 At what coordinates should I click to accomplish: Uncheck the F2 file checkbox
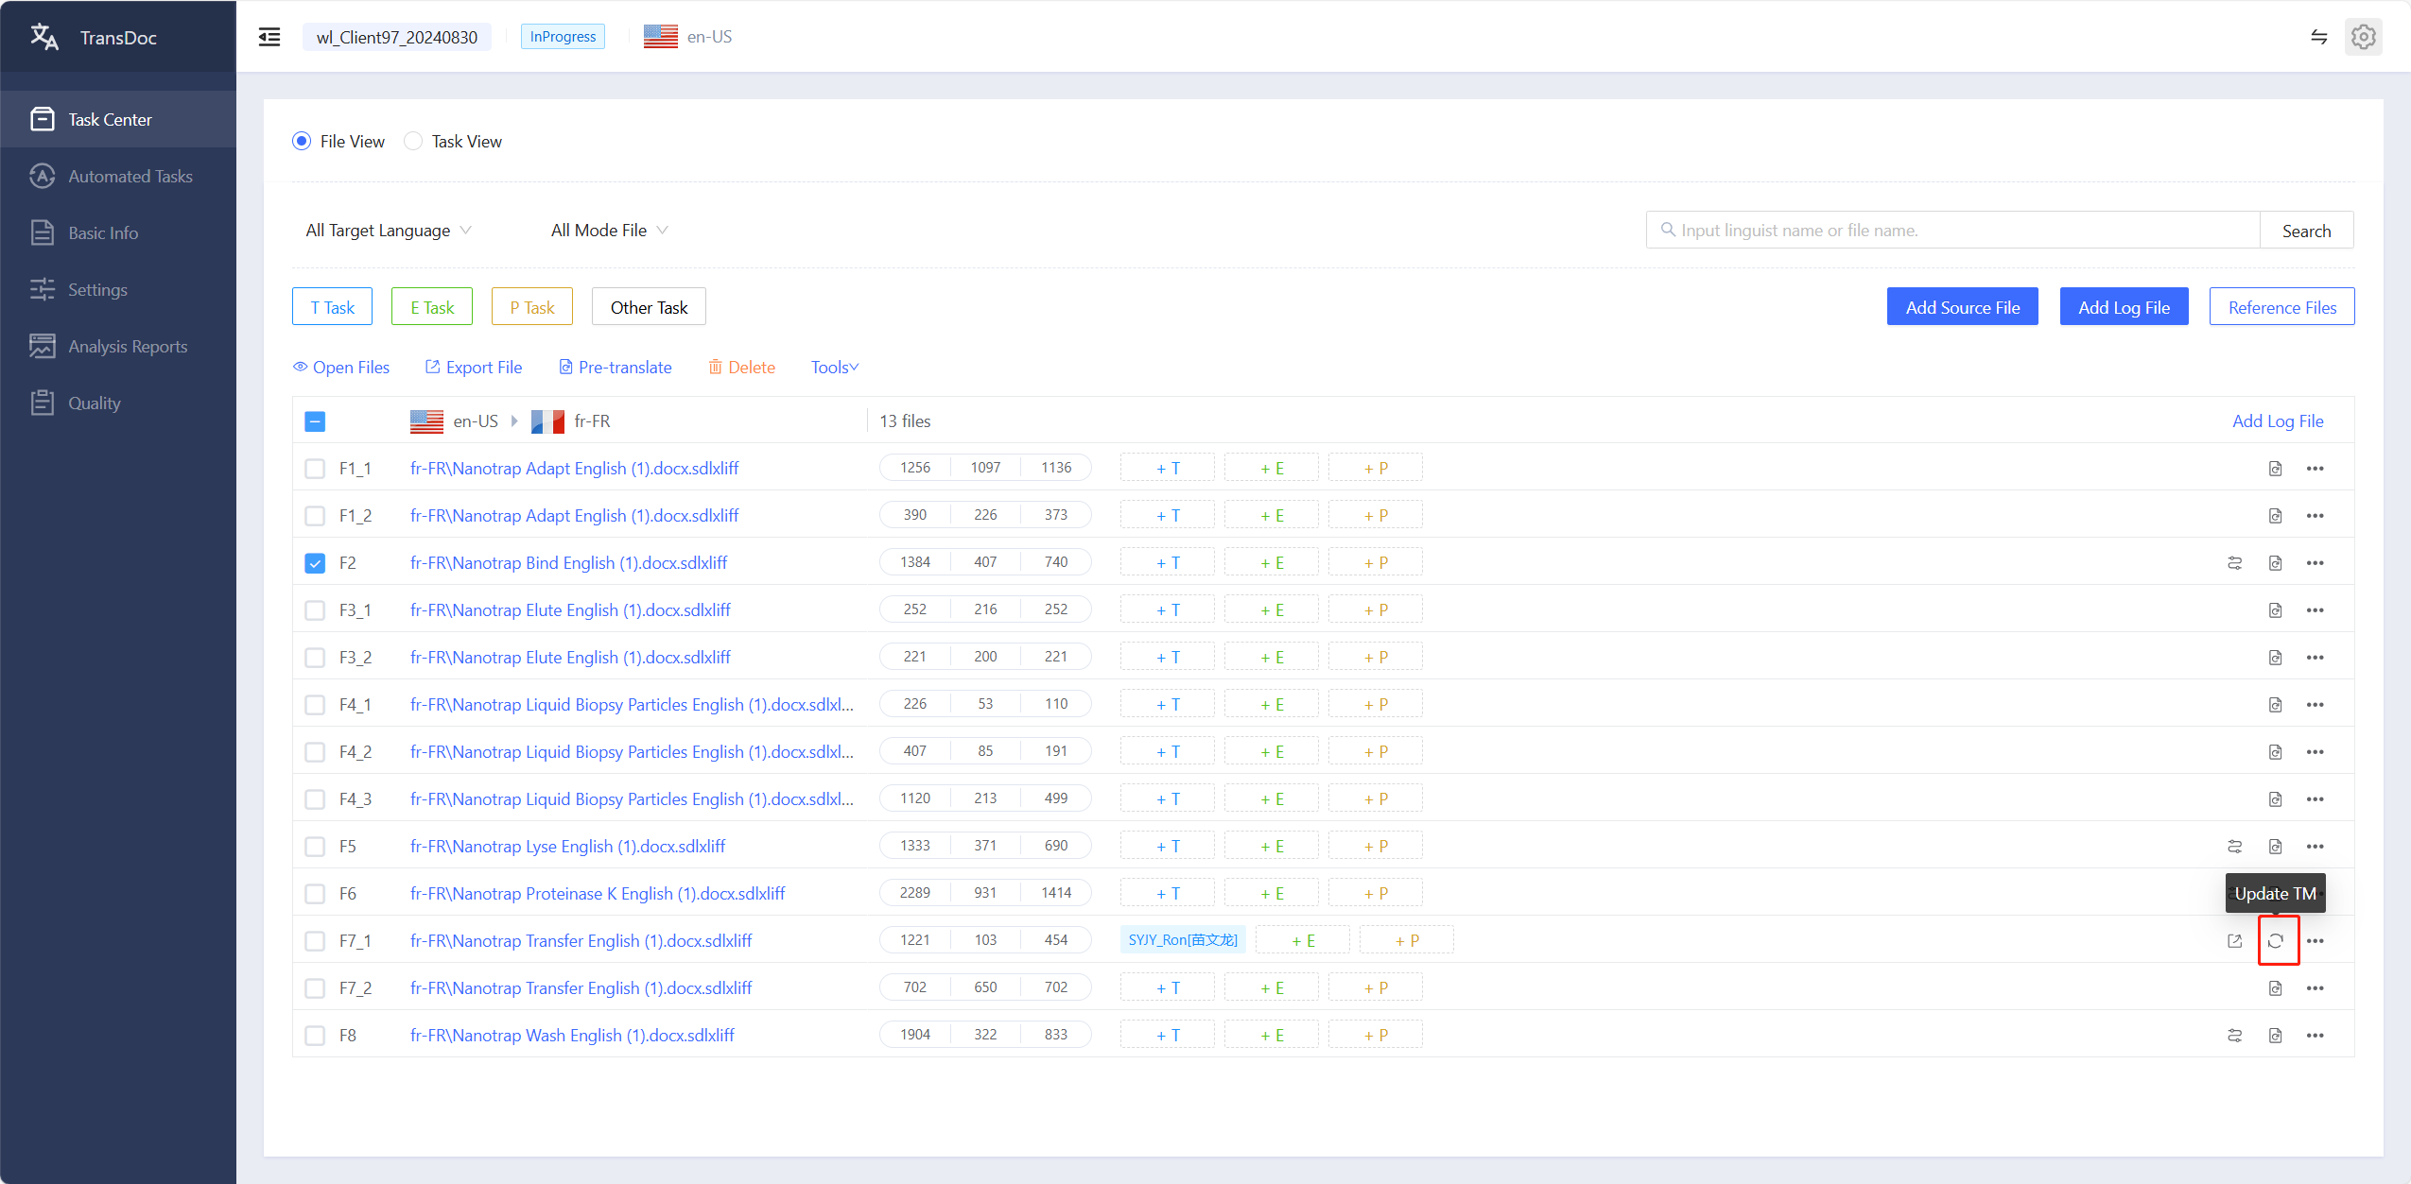315,563
